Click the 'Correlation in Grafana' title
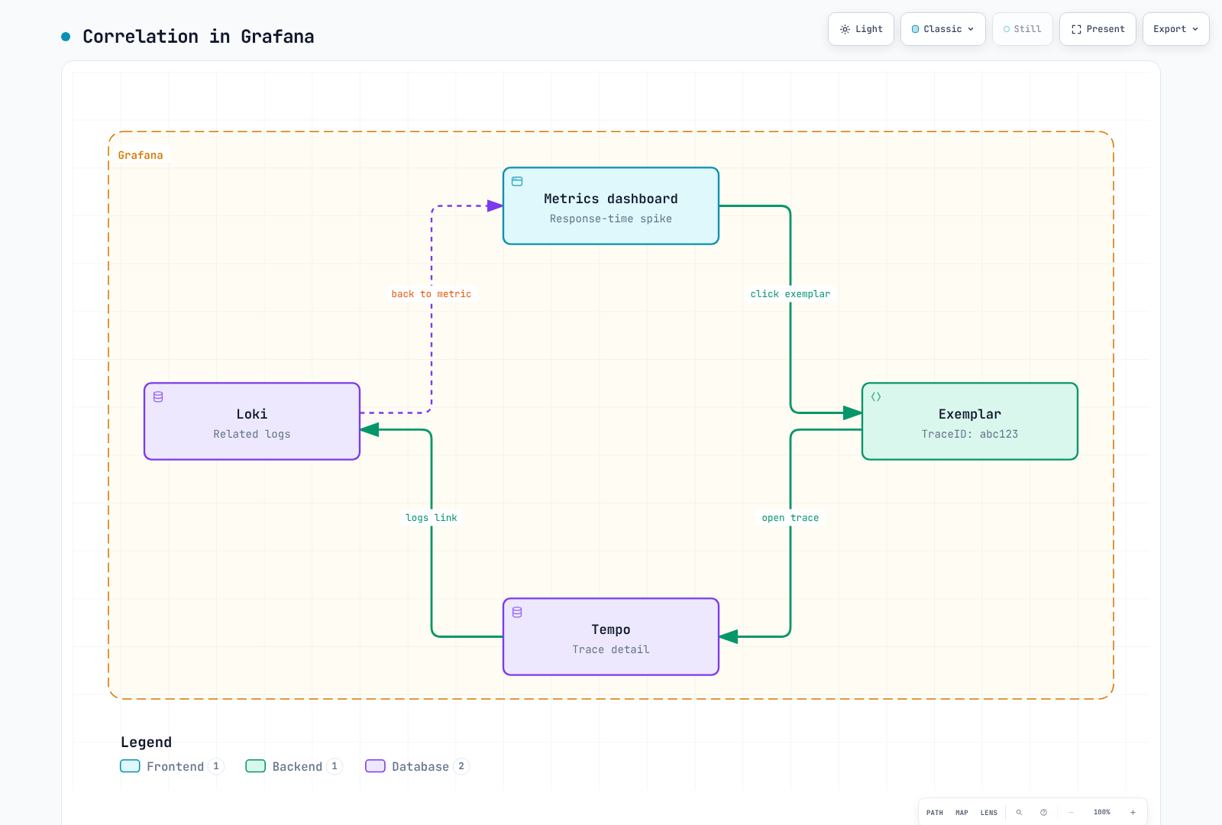 [x=199, y=37]
